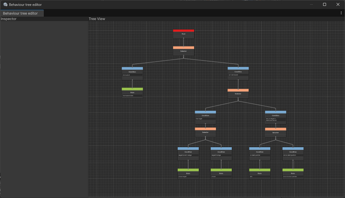Select the 'target in range' Condition node
345x198 pixels.
point(221,153)
